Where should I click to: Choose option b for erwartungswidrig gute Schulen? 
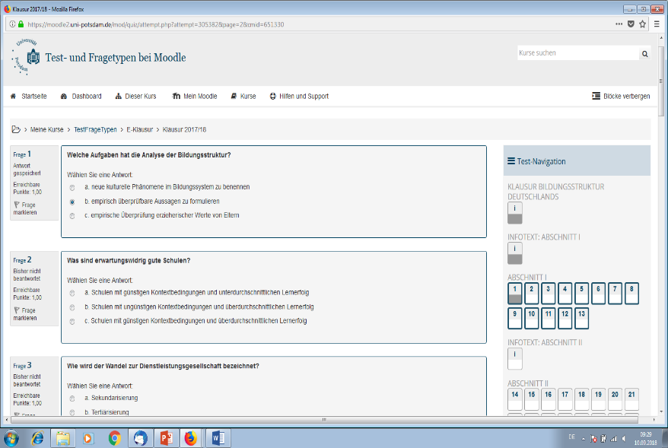coord(72,307)
